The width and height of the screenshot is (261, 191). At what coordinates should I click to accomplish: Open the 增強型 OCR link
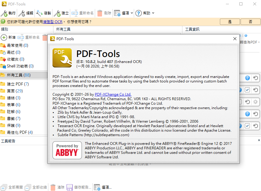[53, 22]
